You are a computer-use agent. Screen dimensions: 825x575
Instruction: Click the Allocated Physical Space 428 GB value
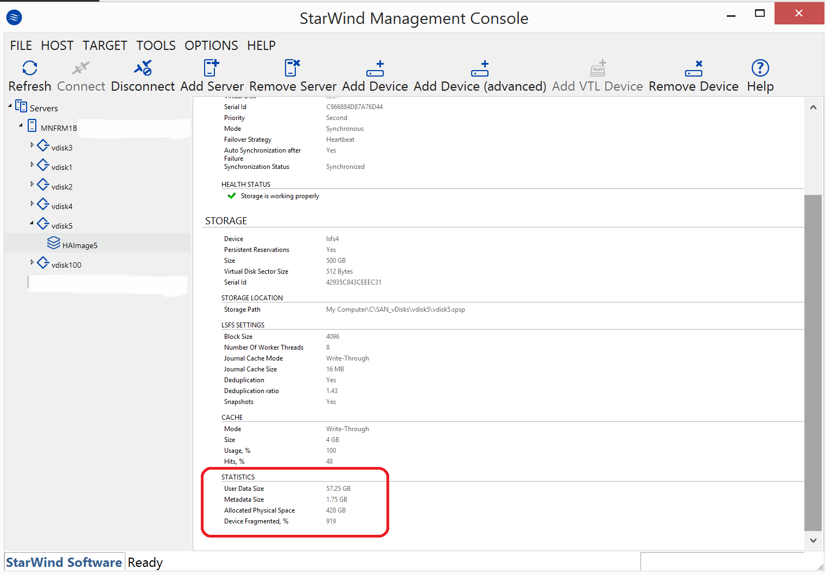(336, 510)
